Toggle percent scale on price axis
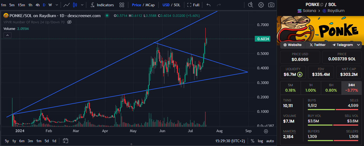The width and height of the screenshot is (364, 146). tap(253, 141)
